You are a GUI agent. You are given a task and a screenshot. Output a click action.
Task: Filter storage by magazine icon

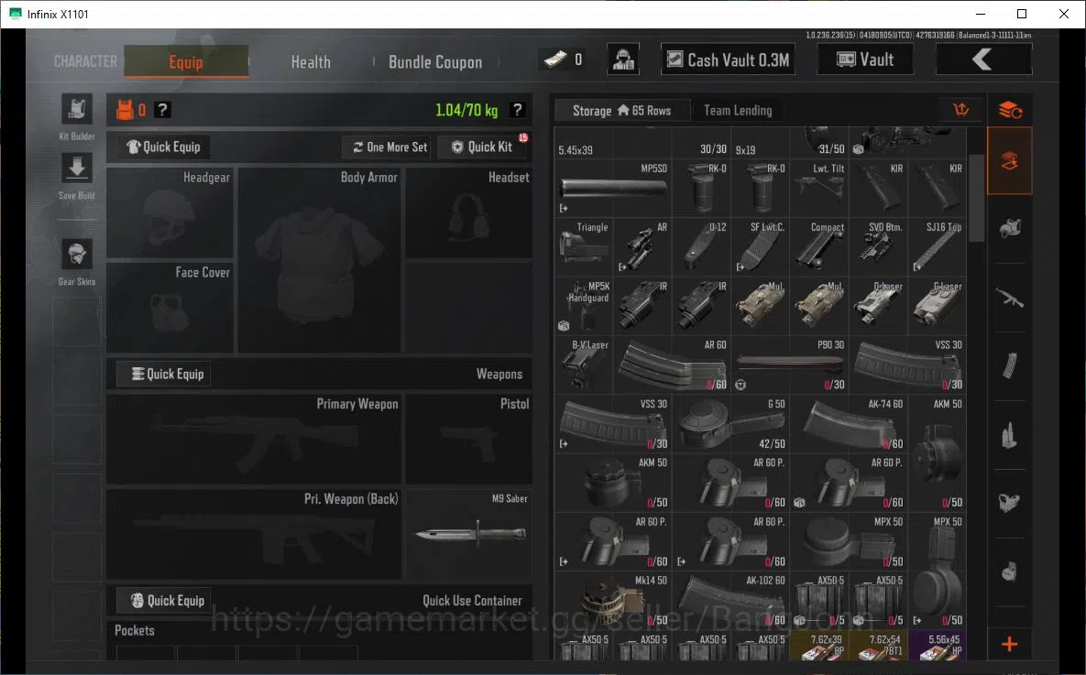(1010, 365)
